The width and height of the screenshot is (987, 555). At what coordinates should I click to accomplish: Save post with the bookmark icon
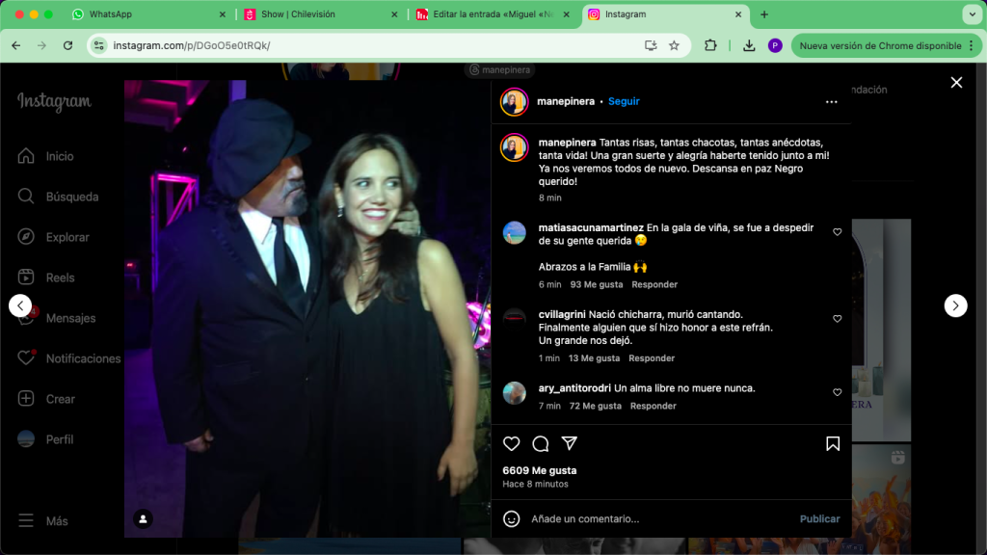[832, 443]
